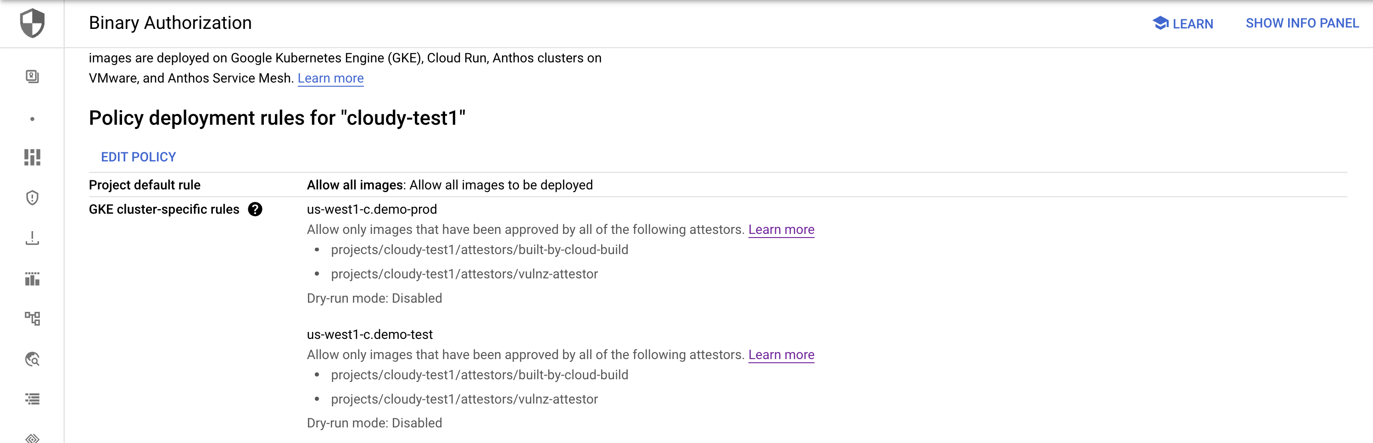Select the dashboard grid sidebar icon

(32, 157)
